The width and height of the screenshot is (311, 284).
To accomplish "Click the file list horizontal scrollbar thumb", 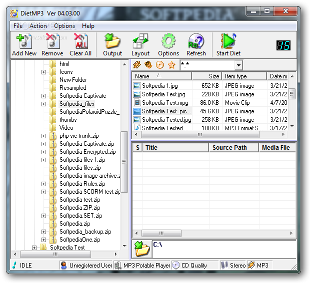I will 200,134.
